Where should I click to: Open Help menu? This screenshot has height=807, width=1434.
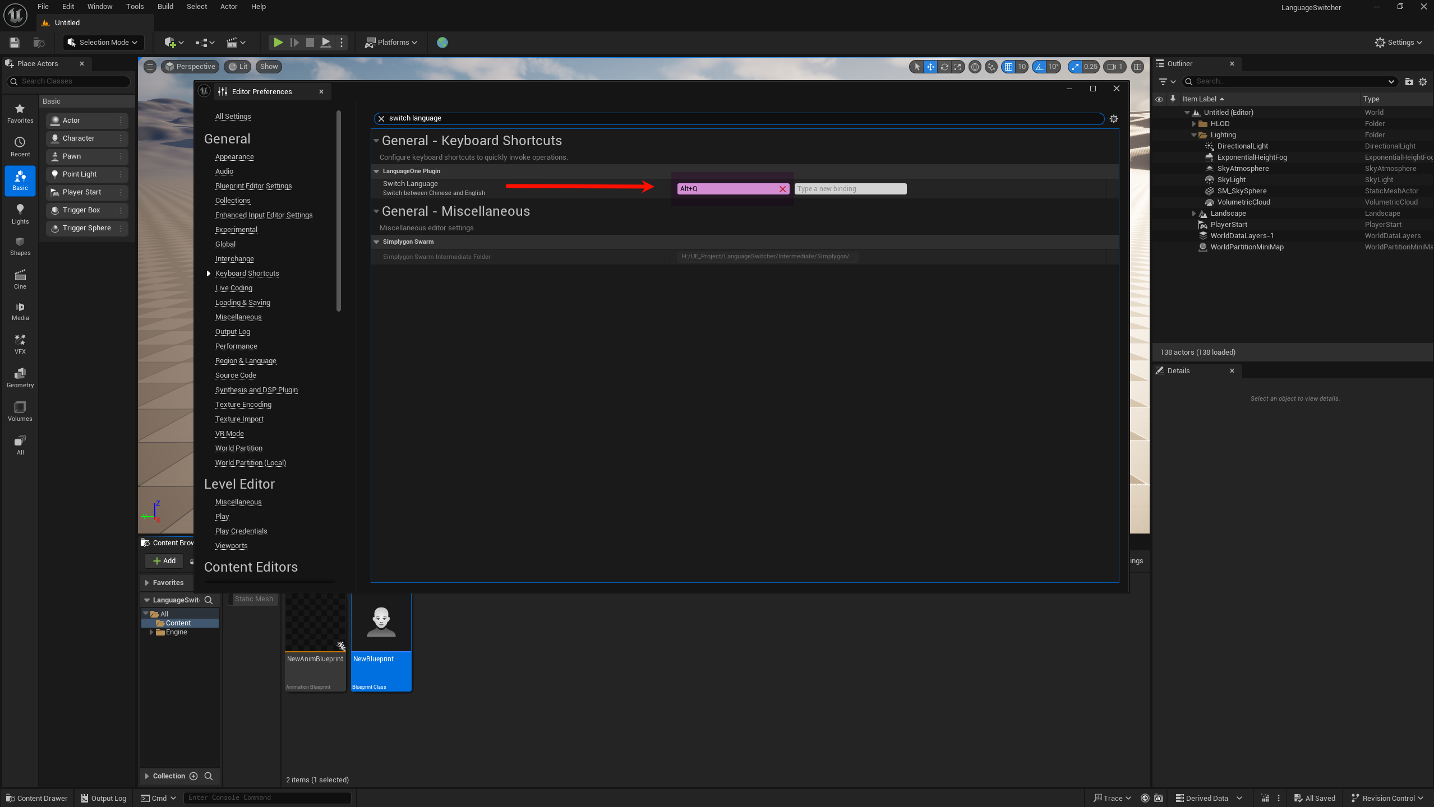click(x=259, y=7)
